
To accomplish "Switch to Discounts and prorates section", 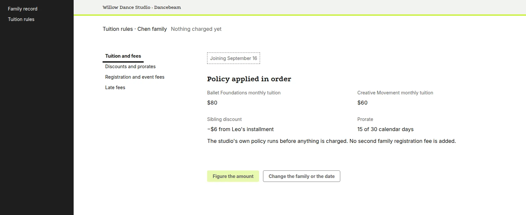I will pyautogui.click(x=130, y=67).
